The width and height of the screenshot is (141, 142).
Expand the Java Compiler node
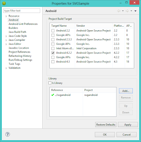click(x=6, y=40)
